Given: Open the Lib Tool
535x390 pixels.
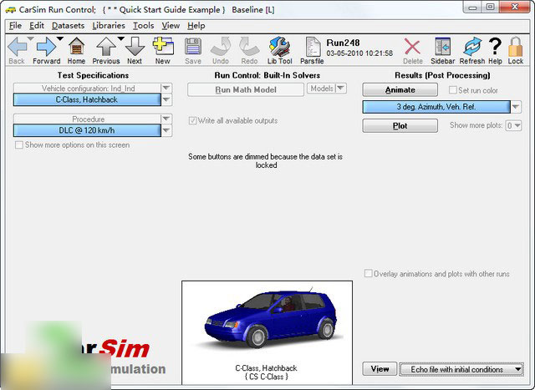Looking at the screenshot, I should coord(278,50).
